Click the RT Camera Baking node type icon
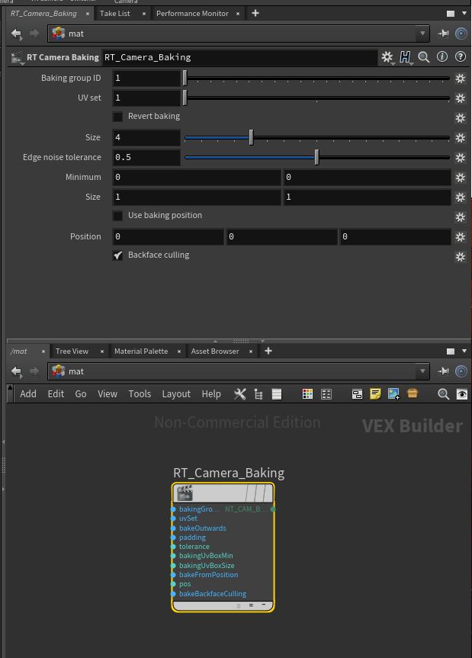Viewport: 472px width, 658px height. [x=17, y=57]
